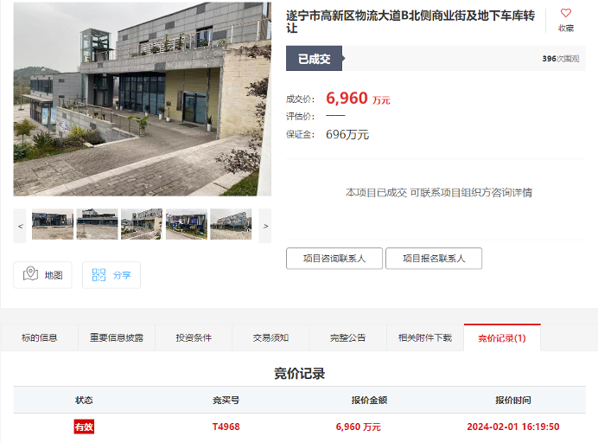Select the fourth property thumbnail
The image size is (598, 443).
coord(187,224)
